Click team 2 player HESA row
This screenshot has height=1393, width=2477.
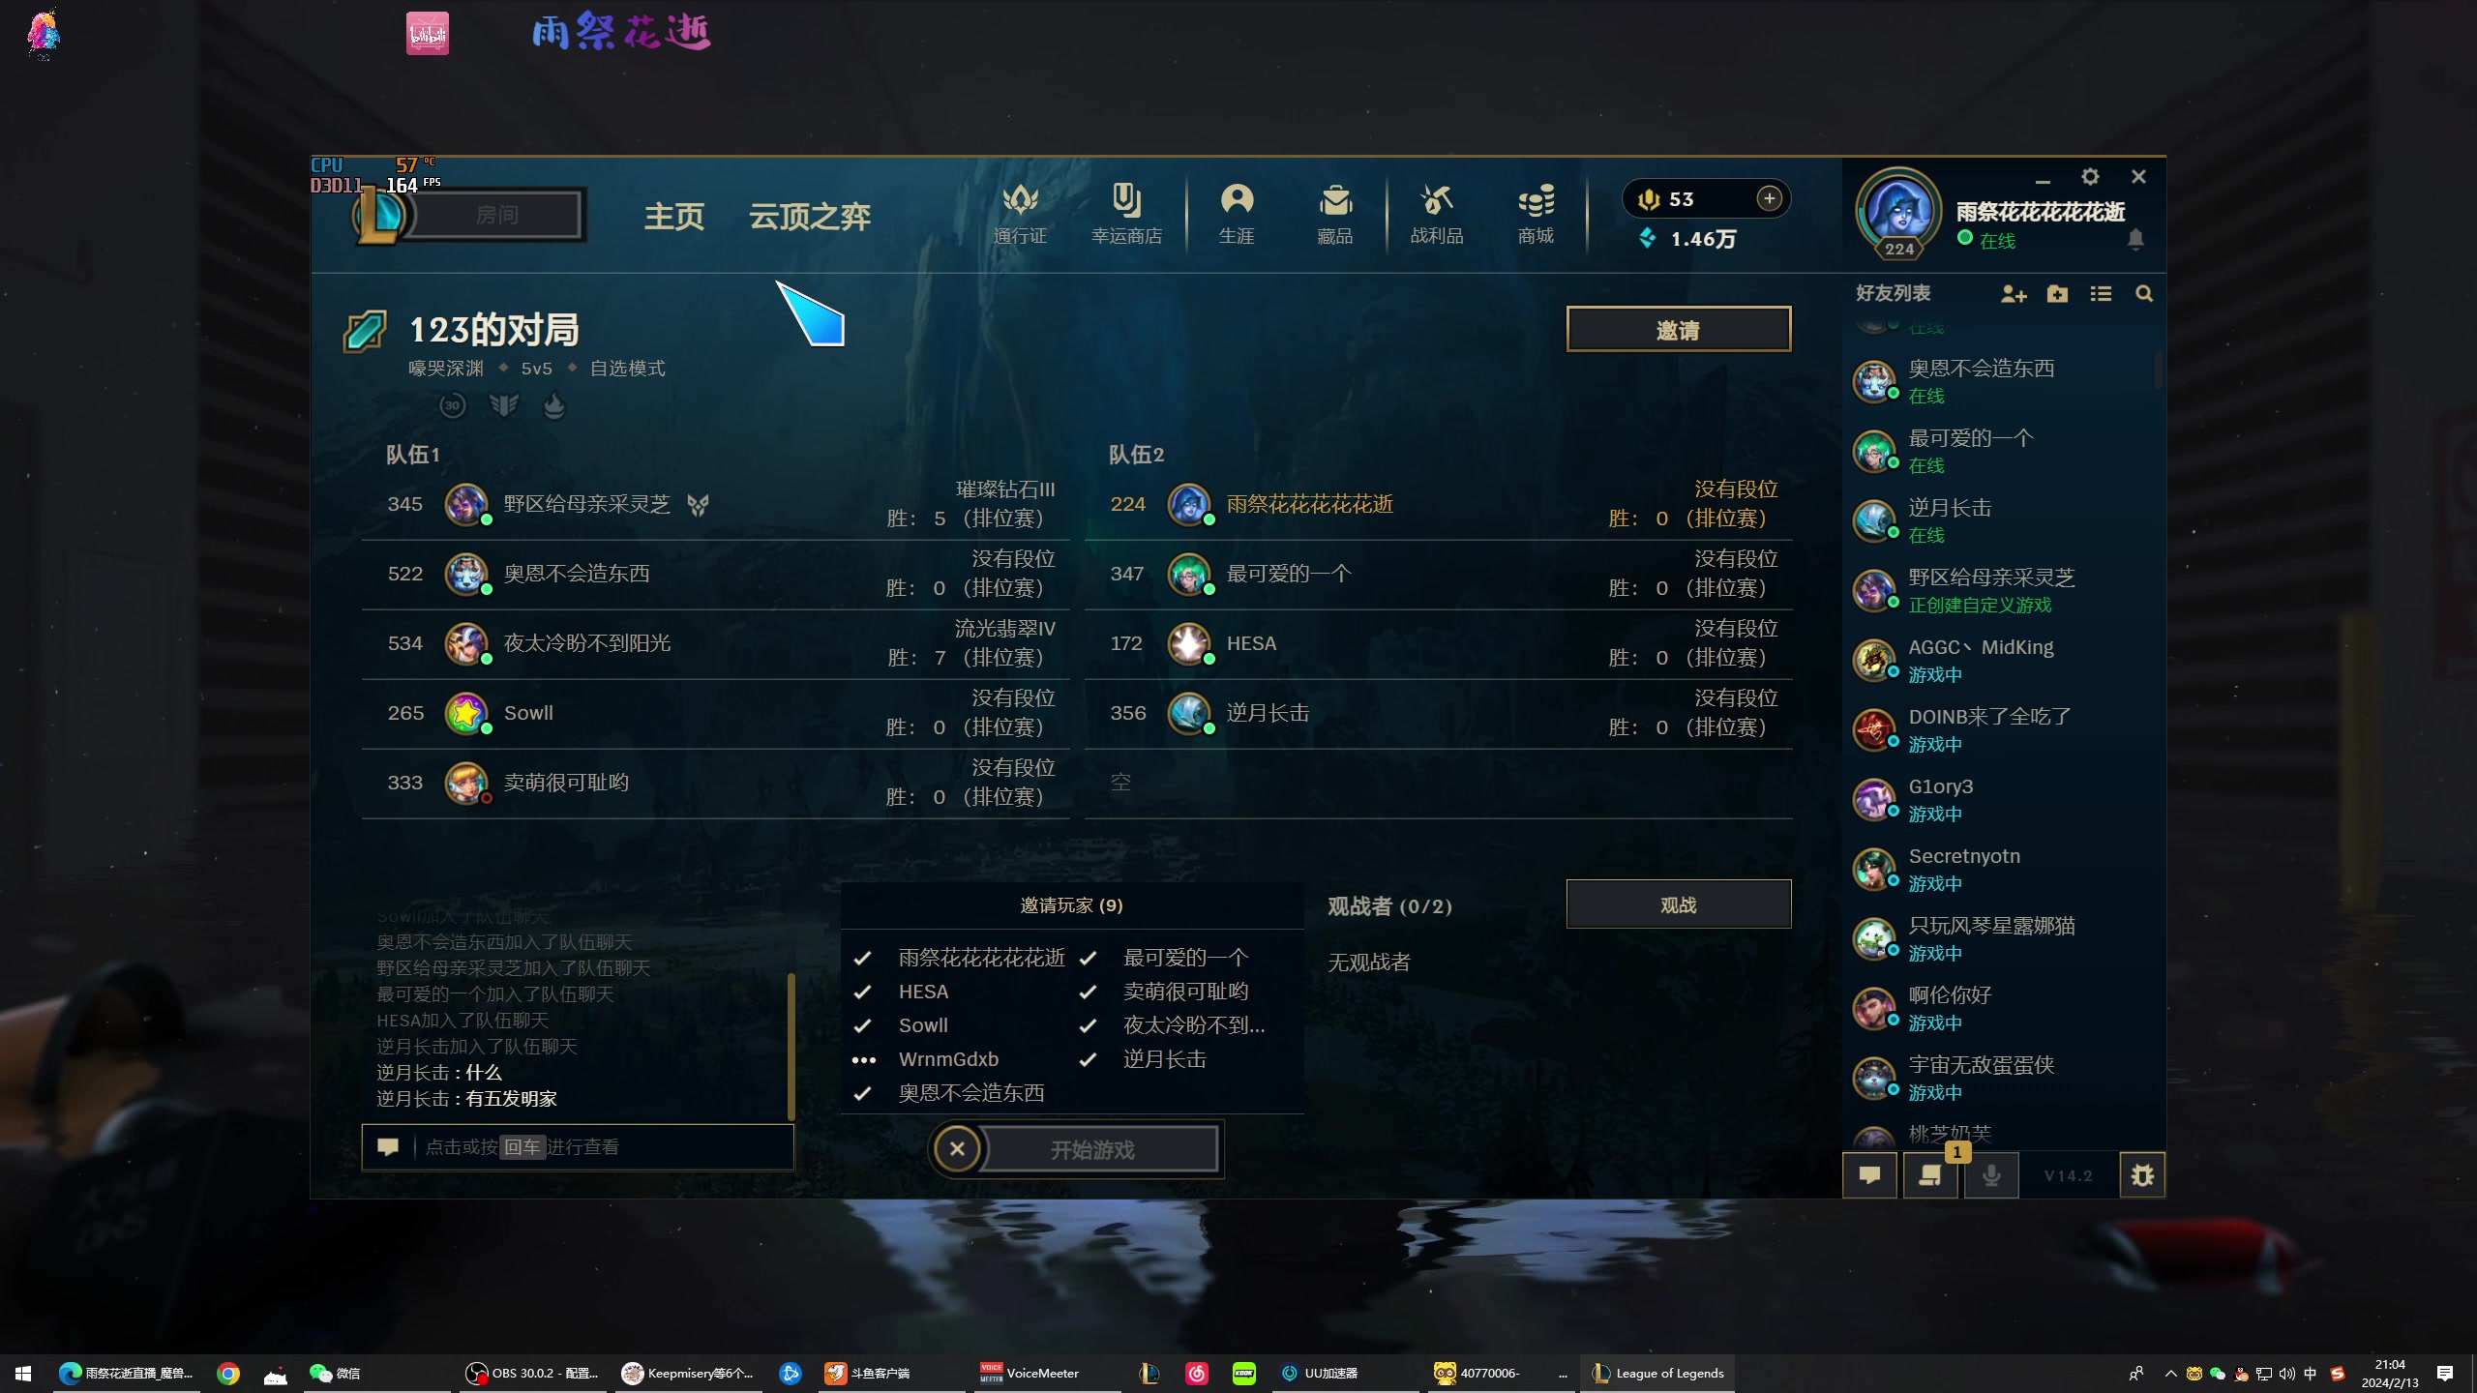pos(1439,643)
